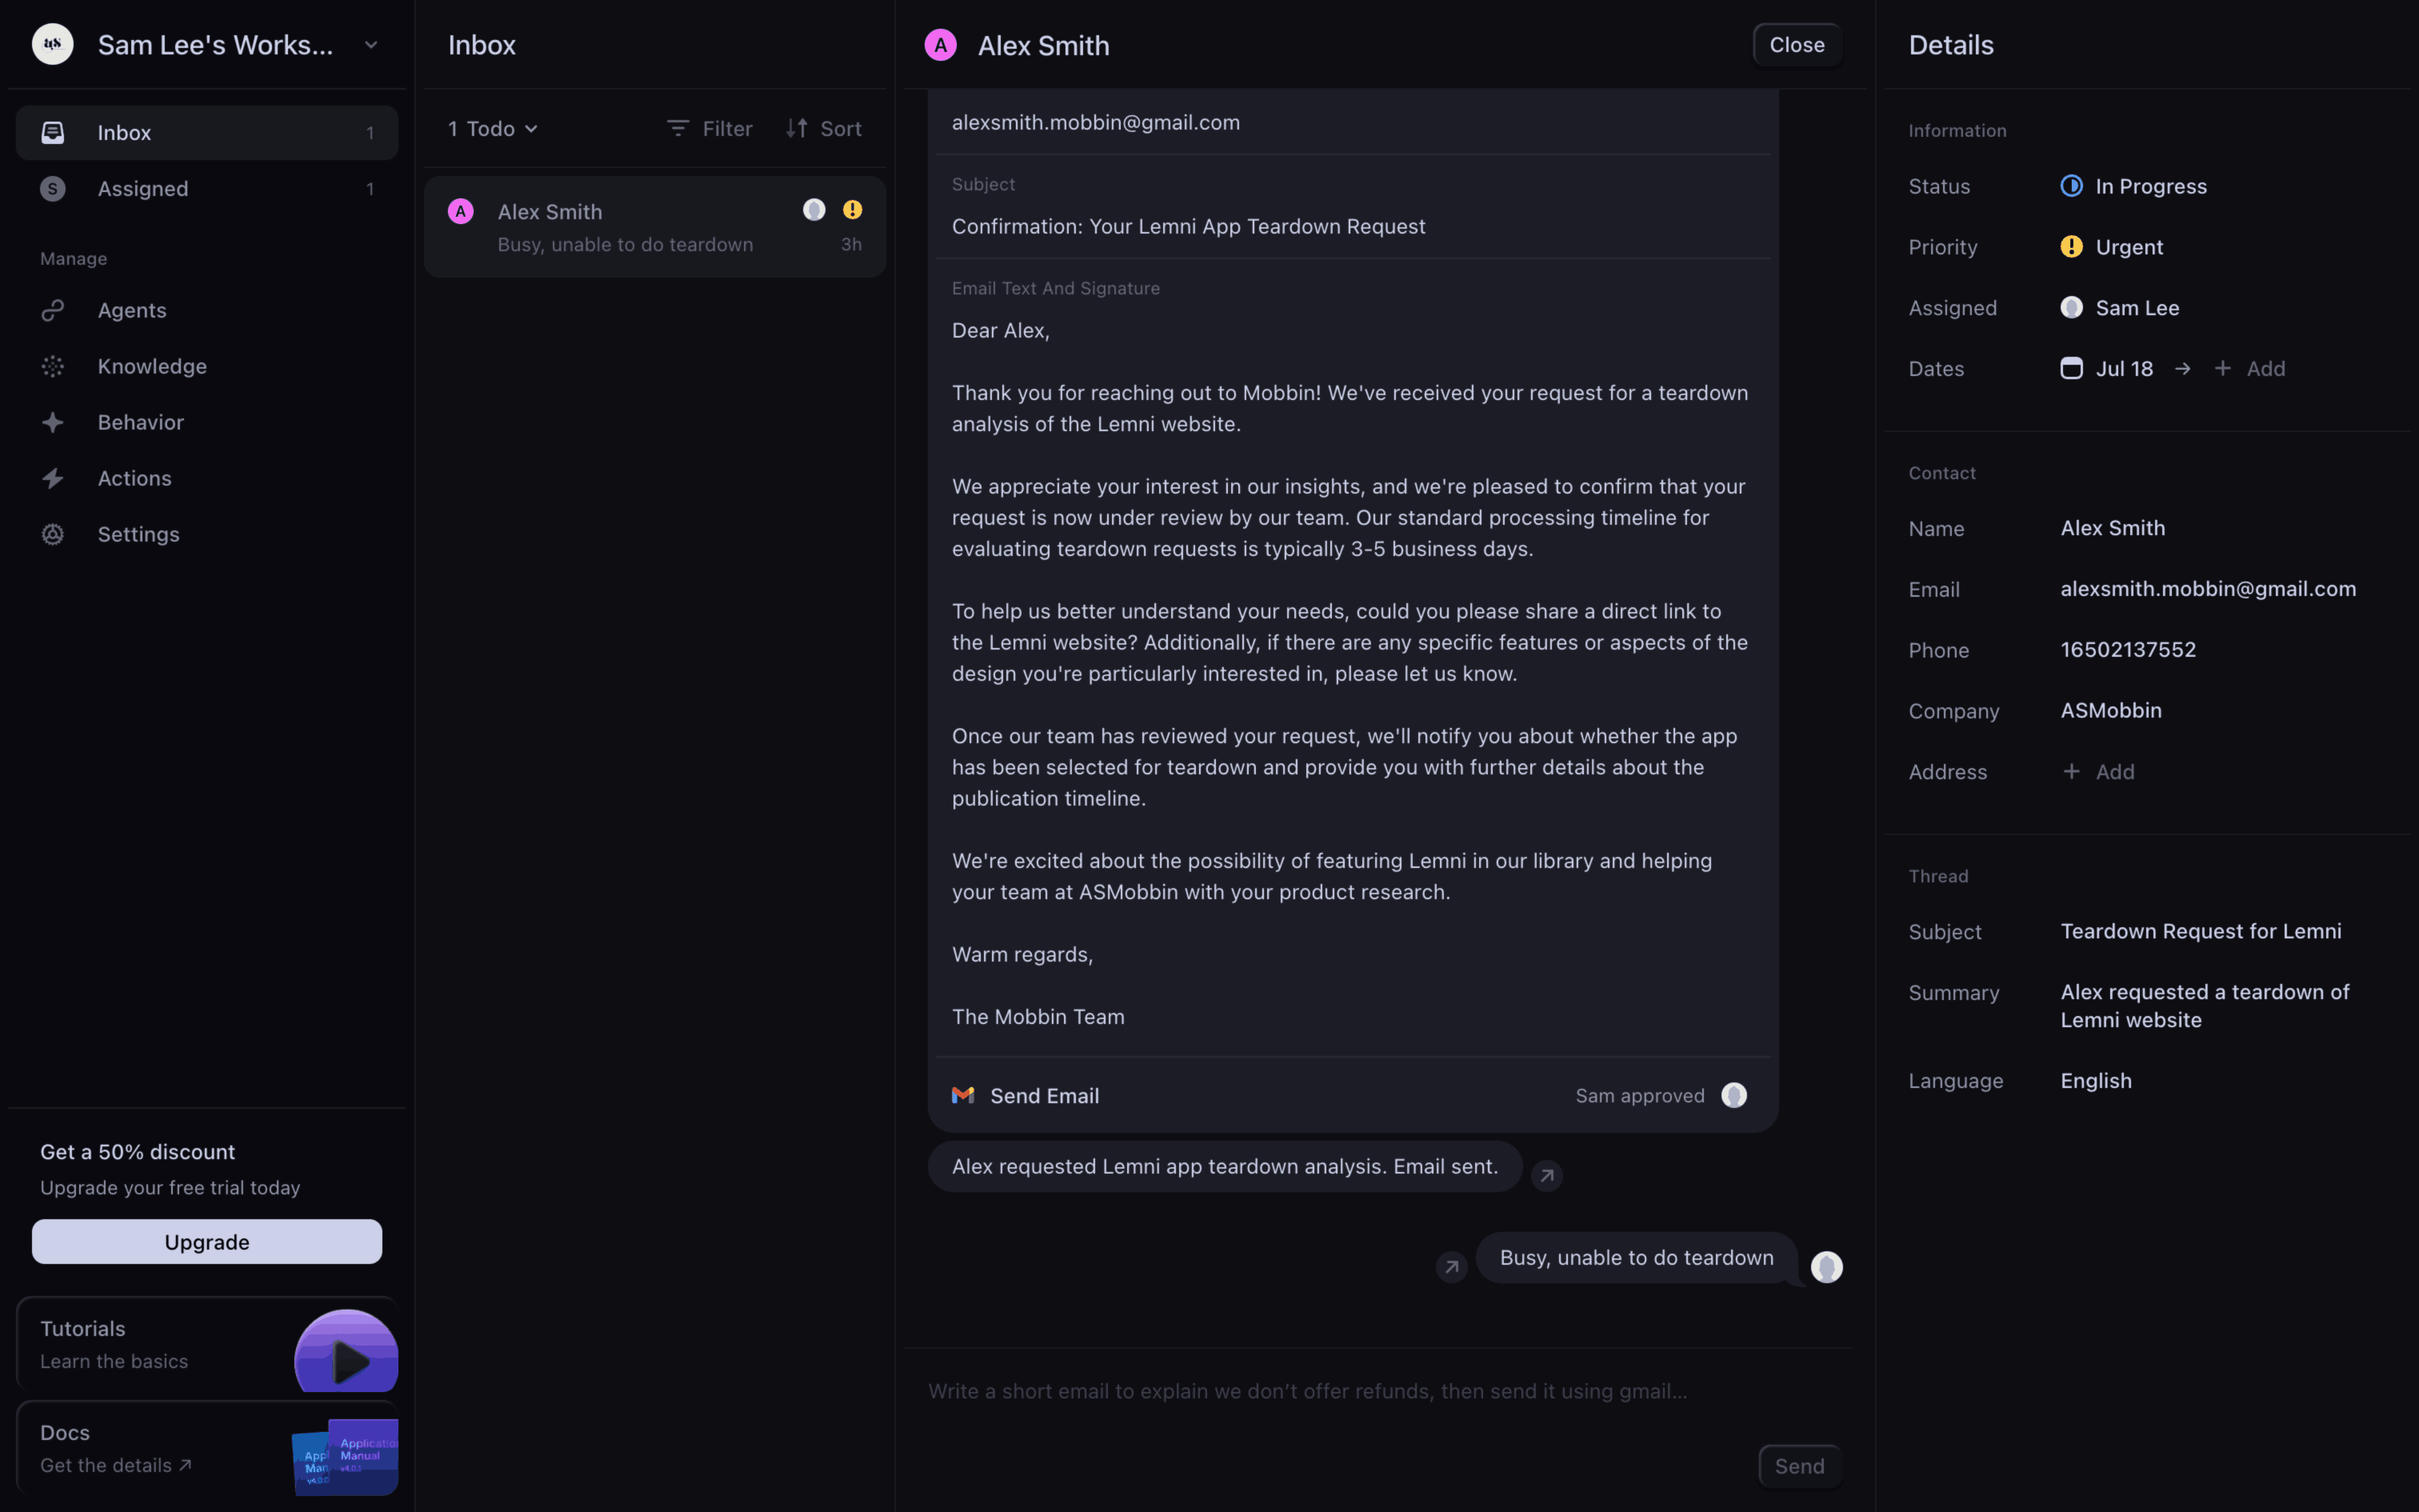Open Settings from Manage menu

(138, 534)
